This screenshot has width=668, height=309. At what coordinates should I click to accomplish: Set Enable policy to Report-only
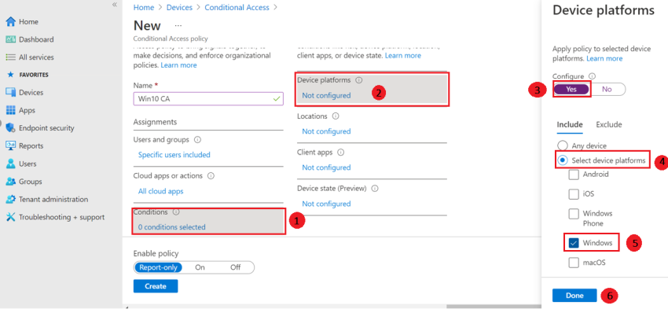point(158,267)
